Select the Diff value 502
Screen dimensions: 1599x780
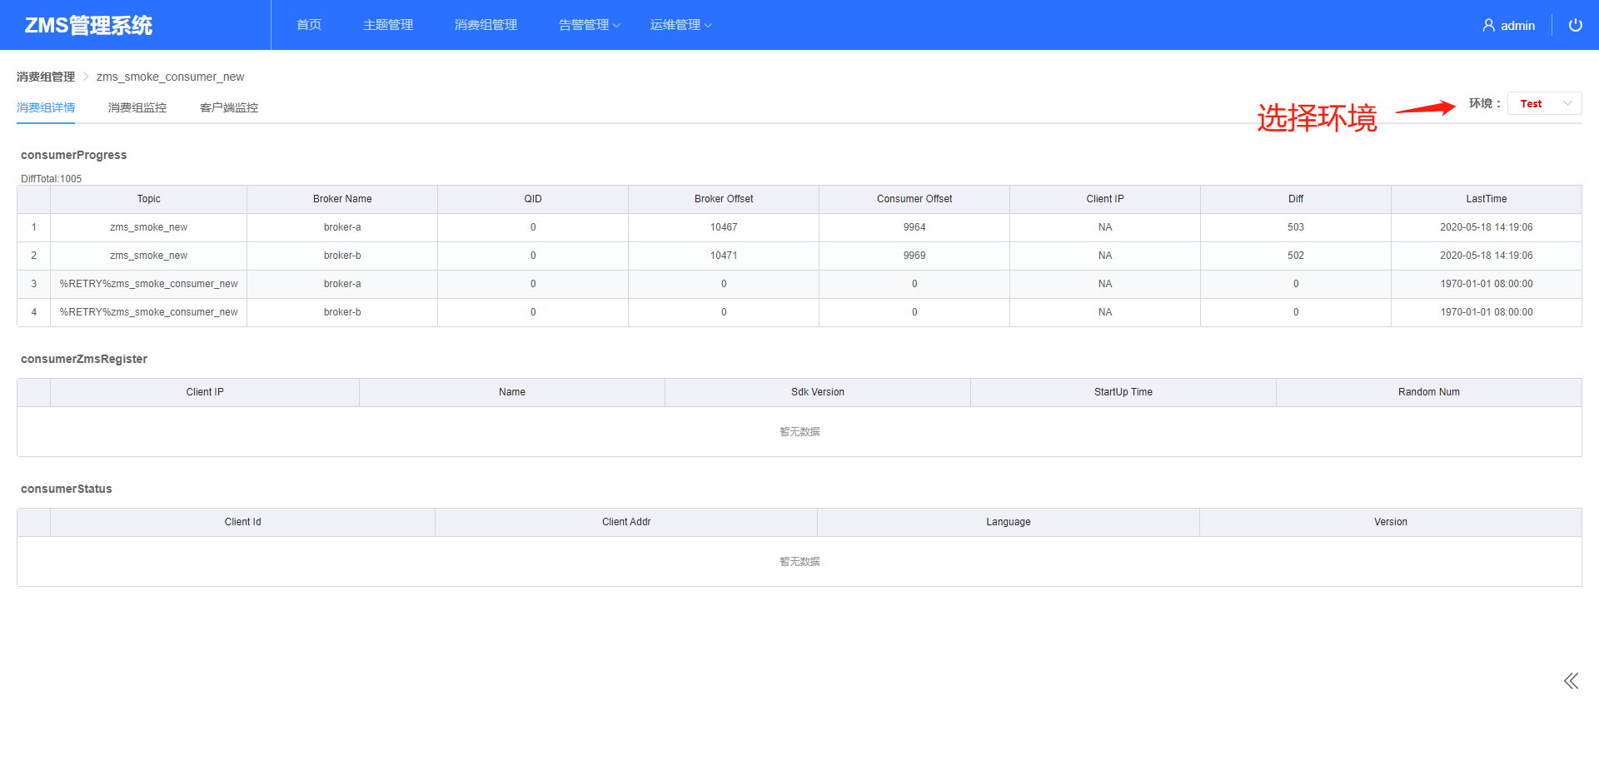pyautogui.click(x=1296, y=256)
